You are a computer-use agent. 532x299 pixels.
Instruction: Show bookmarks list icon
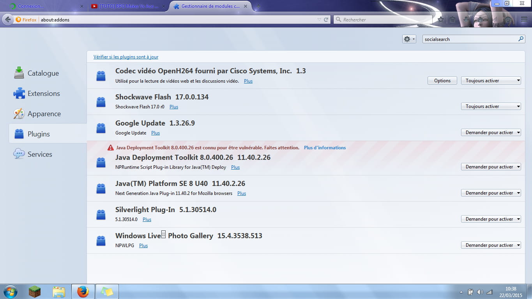pos(452,19)
